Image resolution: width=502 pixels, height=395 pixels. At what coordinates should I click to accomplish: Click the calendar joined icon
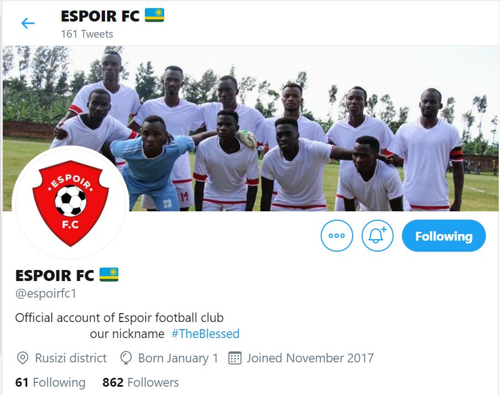tap(234, 358)
